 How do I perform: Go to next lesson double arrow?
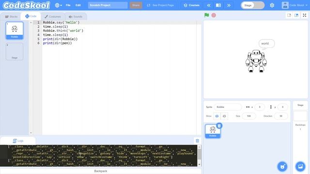(x=229, y=5)
